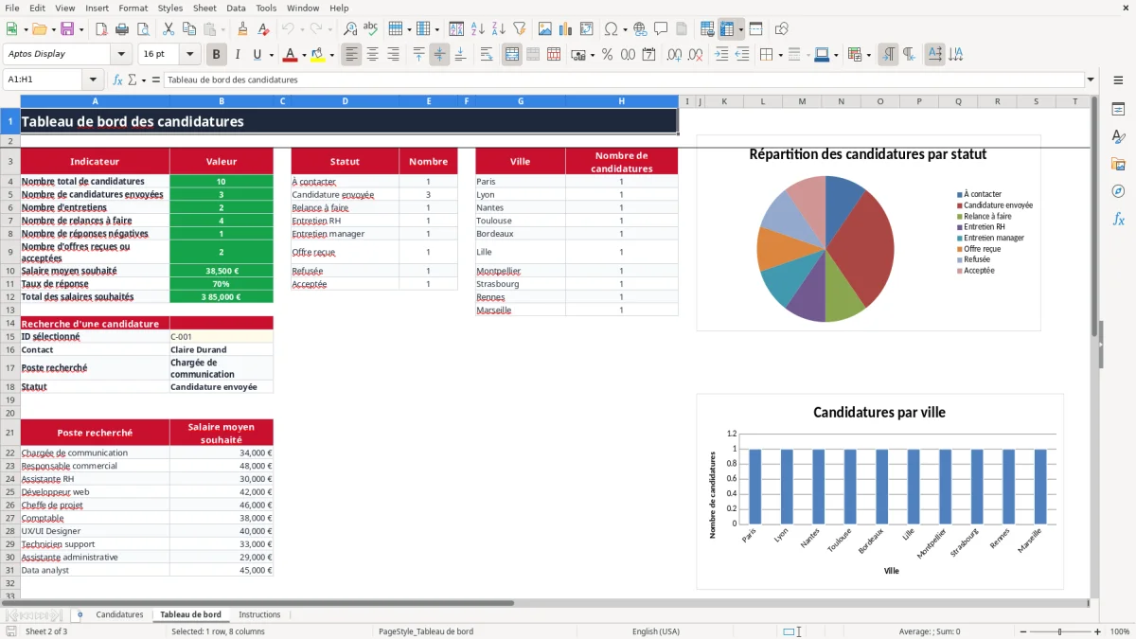Click the AutoFilter funnel icon
Screen dimensions: 1136x639
(519, 29)
